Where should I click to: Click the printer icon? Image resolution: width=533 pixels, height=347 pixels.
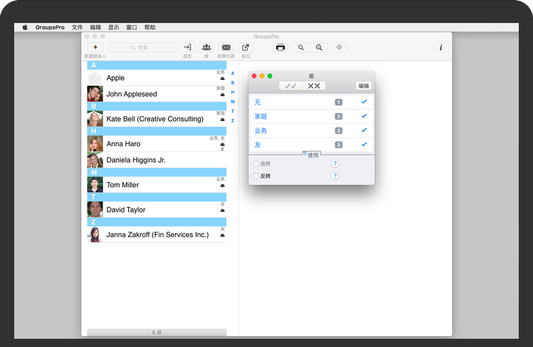point(280,48)
